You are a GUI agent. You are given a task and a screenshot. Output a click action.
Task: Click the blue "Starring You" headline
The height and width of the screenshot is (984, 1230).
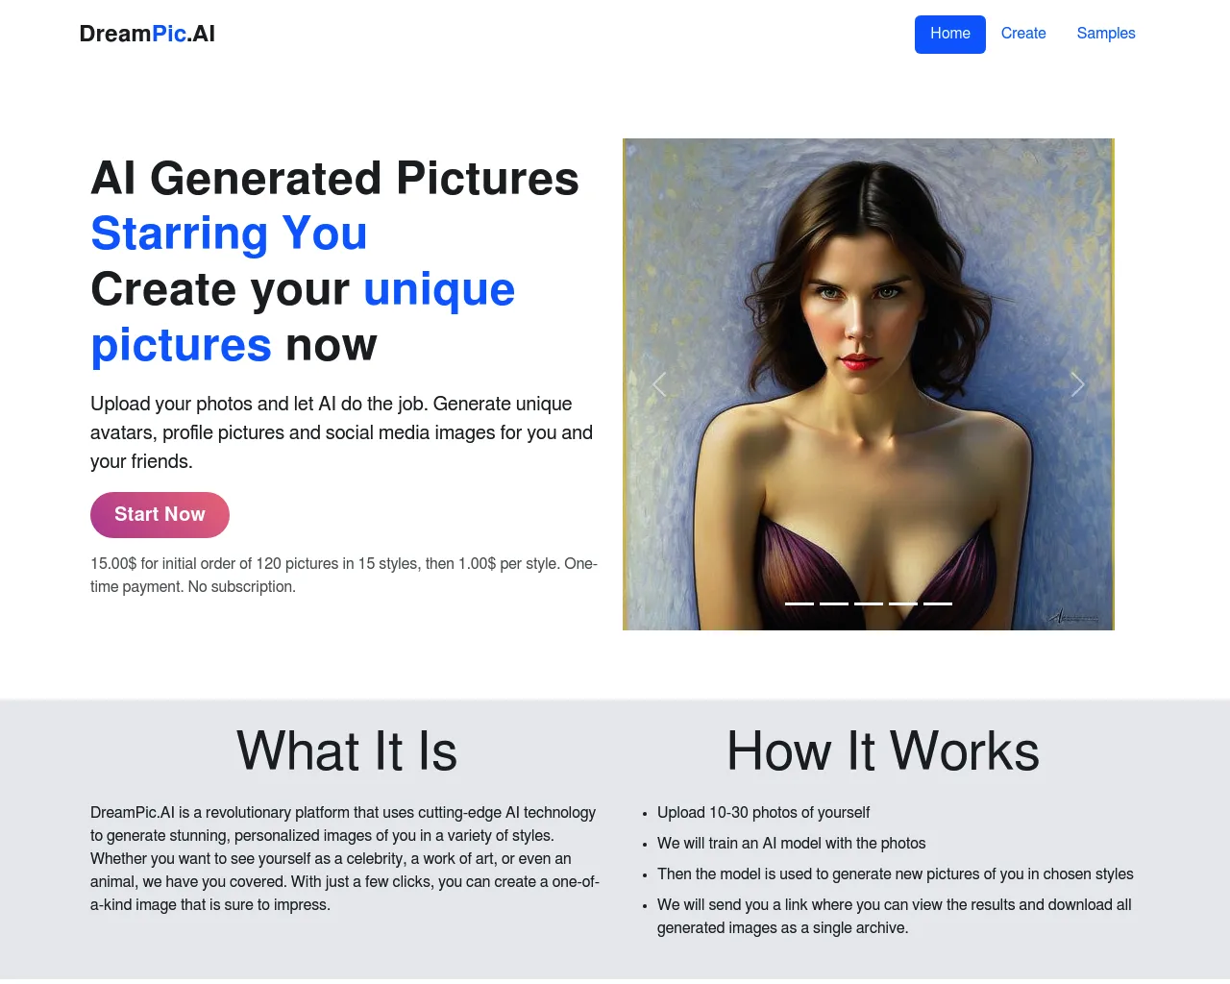coord(229,234)
